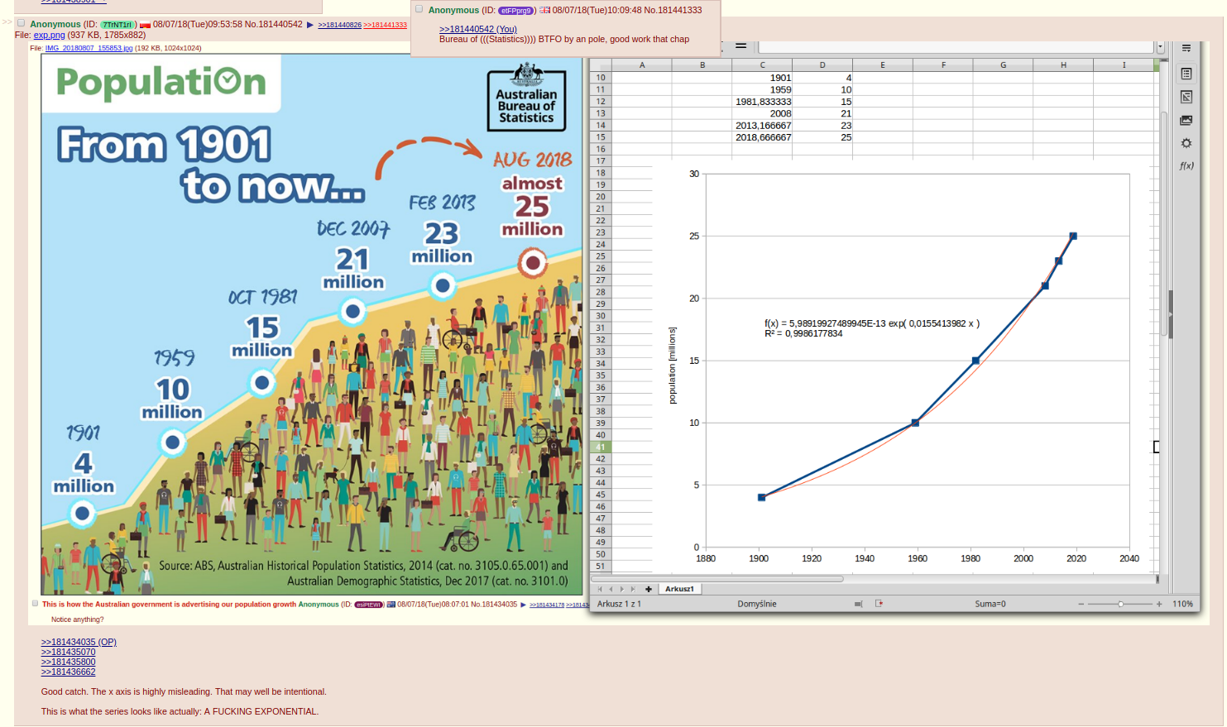
Task: Click the document modified status icon
Action: coord(879,604)
